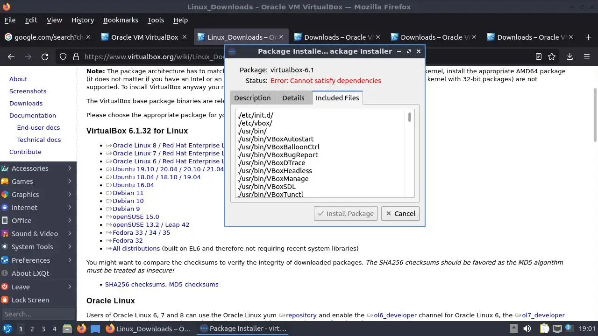Switch to the Details tab
Viewport: 598px width, 336px height.
(293, 98)
